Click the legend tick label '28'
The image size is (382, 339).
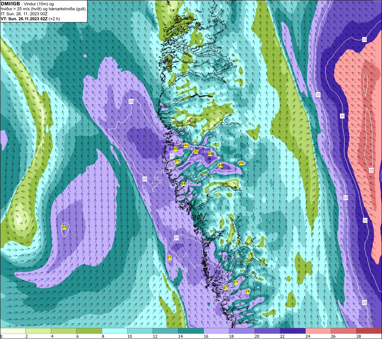(359, 336)
